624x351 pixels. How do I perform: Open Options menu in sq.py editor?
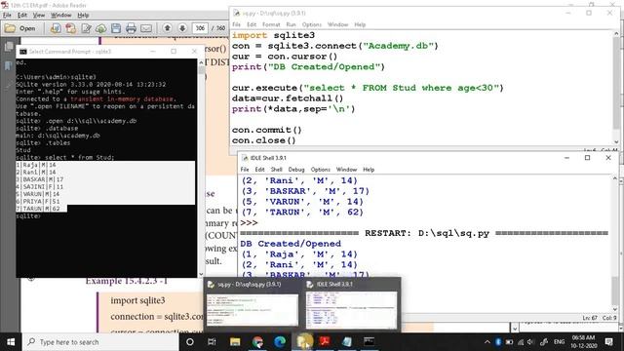pos(312,24)
